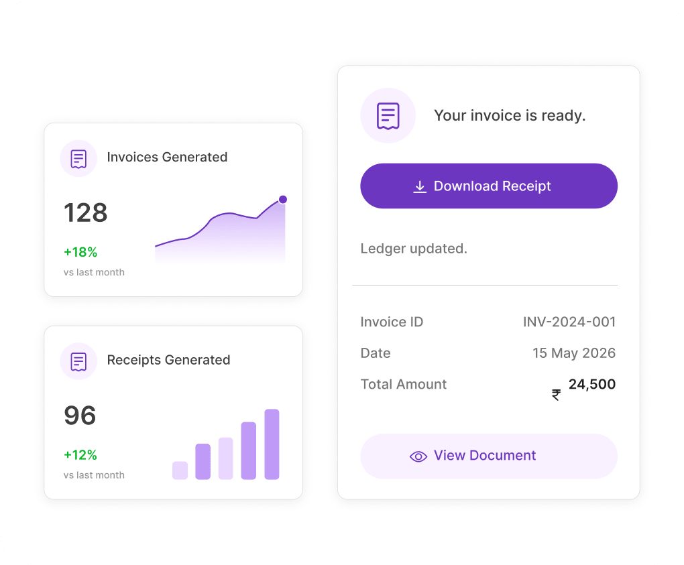The width and height of the screenshot is (684, 565).
Task: Click the invoice number INV-2024-001
Action: [x=569, y=322]
